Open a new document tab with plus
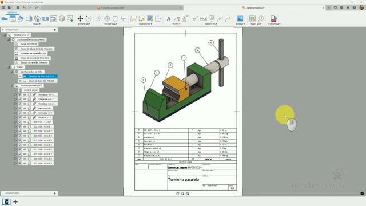The image size is (366, 206). (x=329, y=7)
